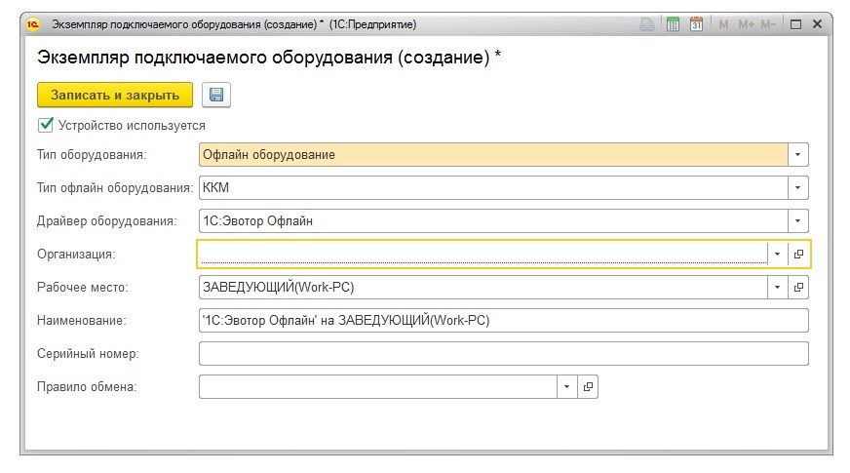Click the window title bar text (1С:Предприятие)

373,24
